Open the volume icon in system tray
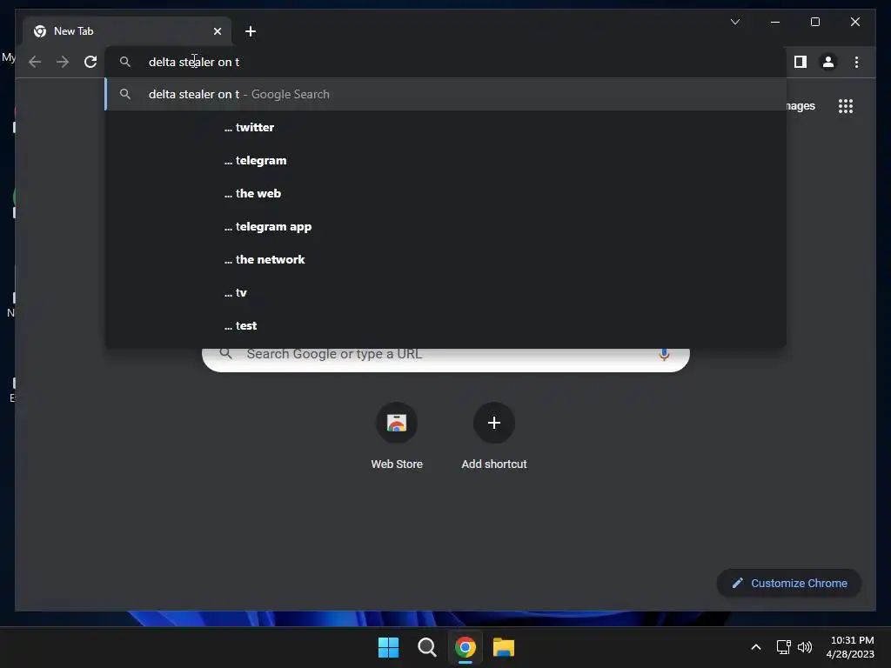 [805, 647]
